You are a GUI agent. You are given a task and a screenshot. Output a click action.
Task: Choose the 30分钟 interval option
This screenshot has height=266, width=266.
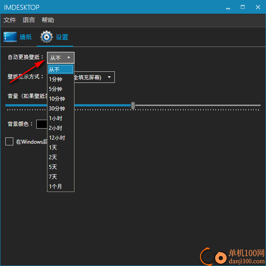[61, 109]
